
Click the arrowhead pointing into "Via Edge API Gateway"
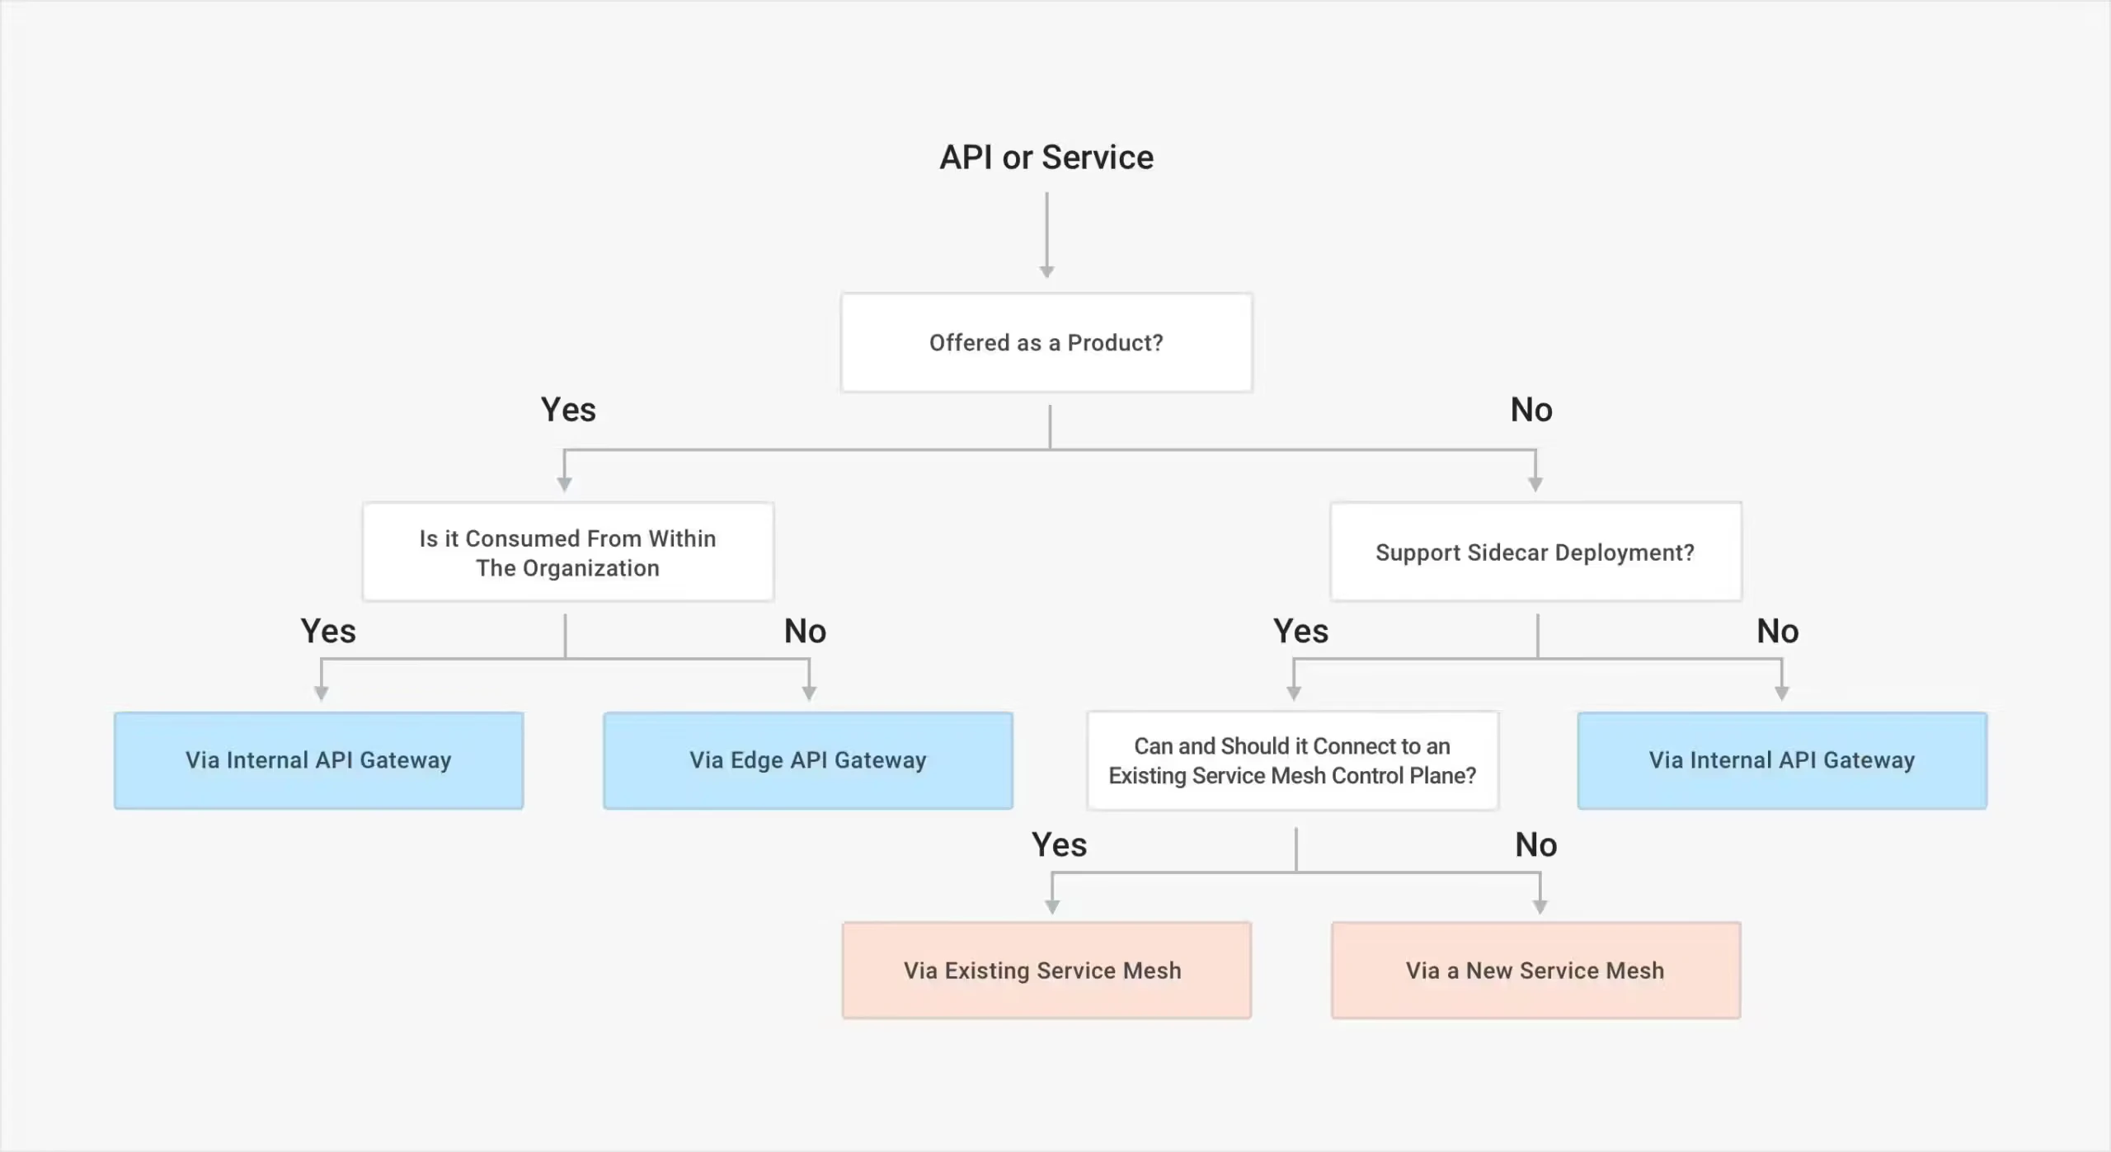(x=809, y=693)
